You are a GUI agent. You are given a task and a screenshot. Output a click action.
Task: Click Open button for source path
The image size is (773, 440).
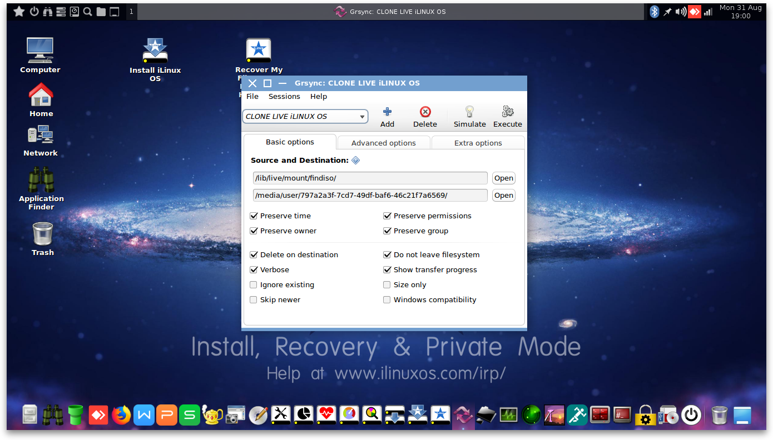[x=504, y=178]
